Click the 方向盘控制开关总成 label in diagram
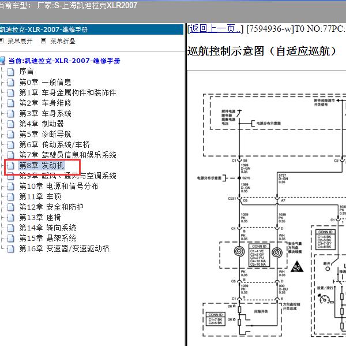 [291, 306]
